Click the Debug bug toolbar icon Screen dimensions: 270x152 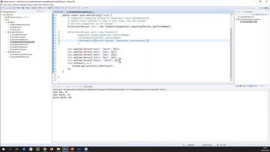[x=14, y=8]
